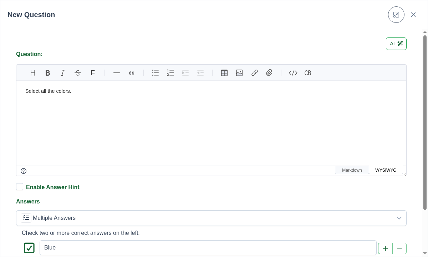
Task: Click the scrollbar down arrow
Action: 425,253
